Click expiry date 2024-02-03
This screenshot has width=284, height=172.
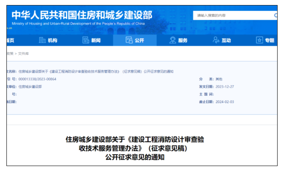[x=225, y=102]
